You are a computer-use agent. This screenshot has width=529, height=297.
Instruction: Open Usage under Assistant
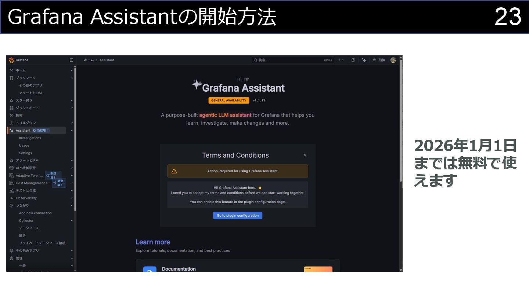tap(24, 146)
